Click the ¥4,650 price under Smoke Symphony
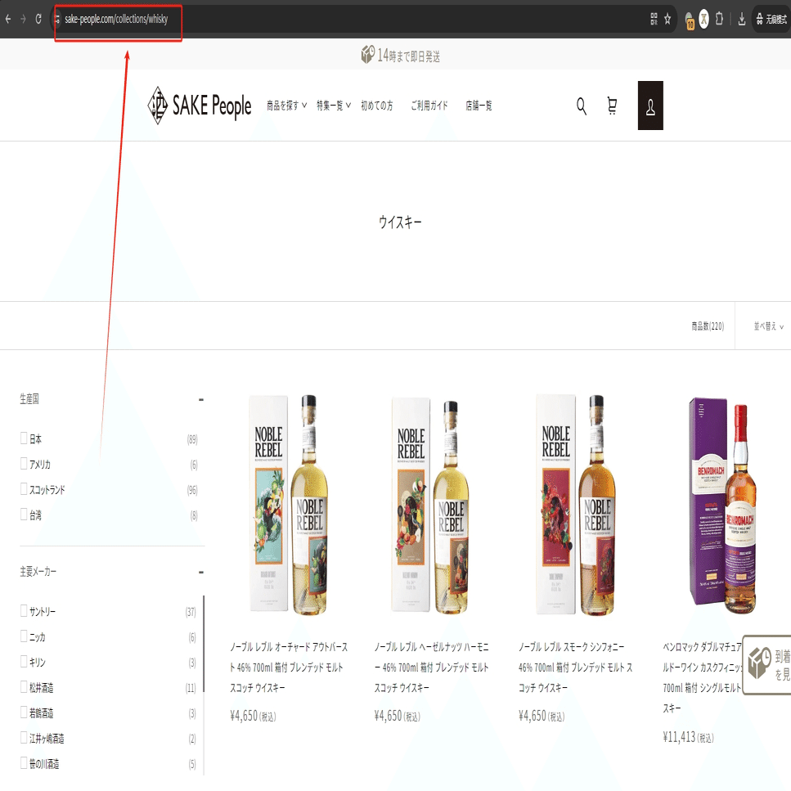This screenshot has width=791, height=791. (542, 716)
